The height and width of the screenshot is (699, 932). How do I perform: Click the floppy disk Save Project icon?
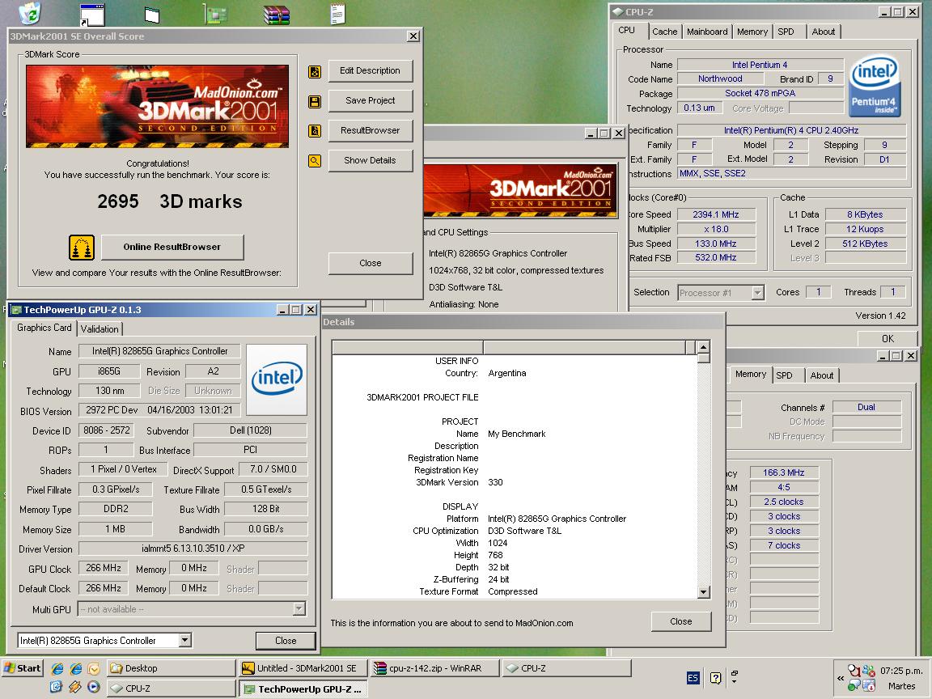315,102
